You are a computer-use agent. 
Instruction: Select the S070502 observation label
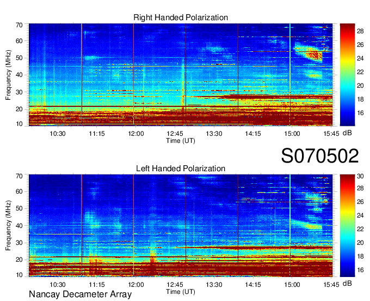[320, 156]
